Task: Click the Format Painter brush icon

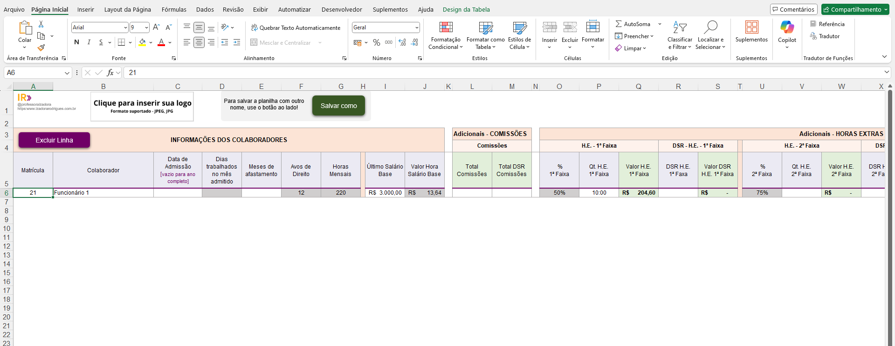Action: [x=41, y=47]
